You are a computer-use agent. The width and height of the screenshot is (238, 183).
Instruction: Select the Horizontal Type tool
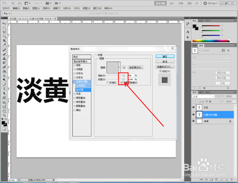[x=4, y=89]
